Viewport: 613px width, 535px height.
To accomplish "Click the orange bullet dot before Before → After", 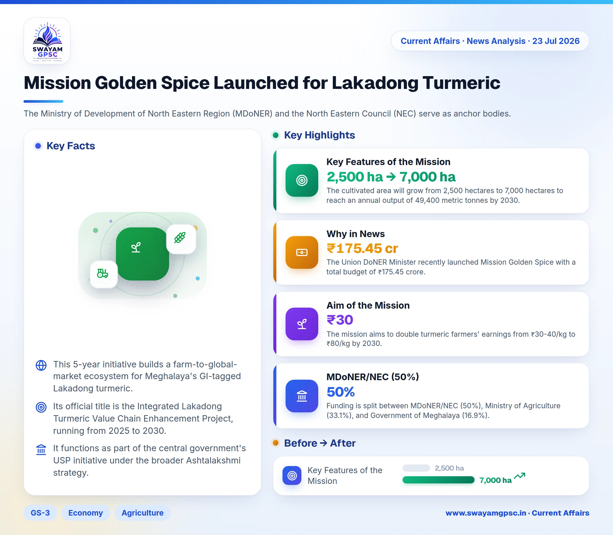I will (x=275, y=443).
